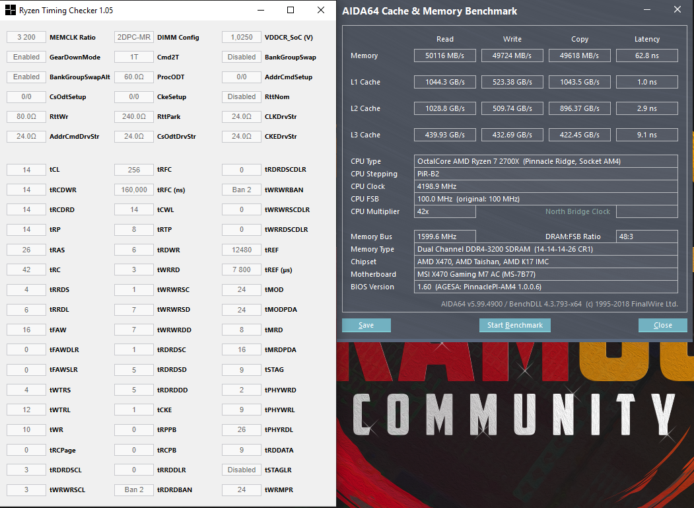Click the tPHYRDL value 26

(241, 429)
